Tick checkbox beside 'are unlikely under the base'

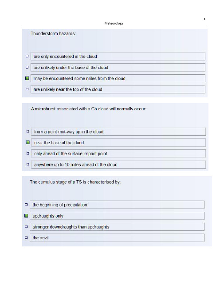pos(27,67)
